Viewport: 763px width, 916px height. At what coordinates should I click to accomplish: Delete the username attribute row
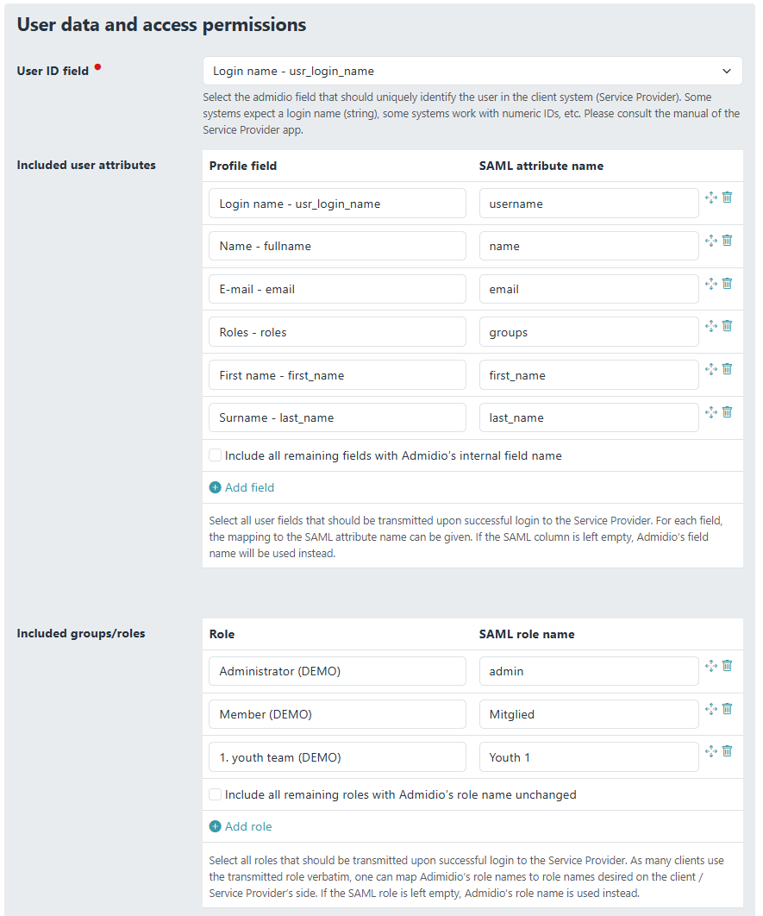[727, 198]
